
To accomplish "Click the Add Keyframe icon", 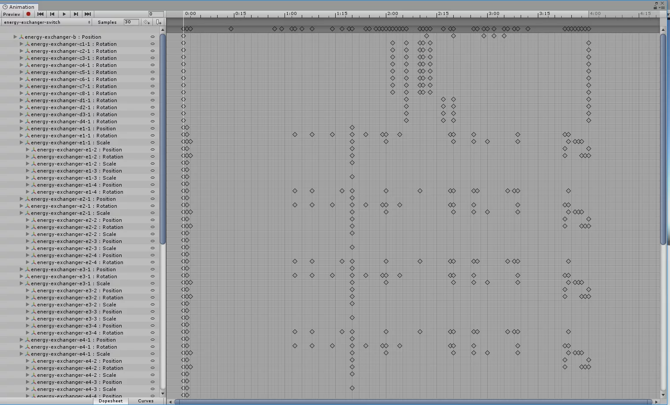I will point(147,22).
